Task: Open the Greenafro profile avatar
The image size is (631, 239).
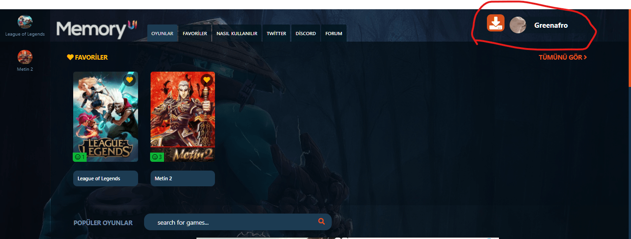Action: (x=517, y=25)
